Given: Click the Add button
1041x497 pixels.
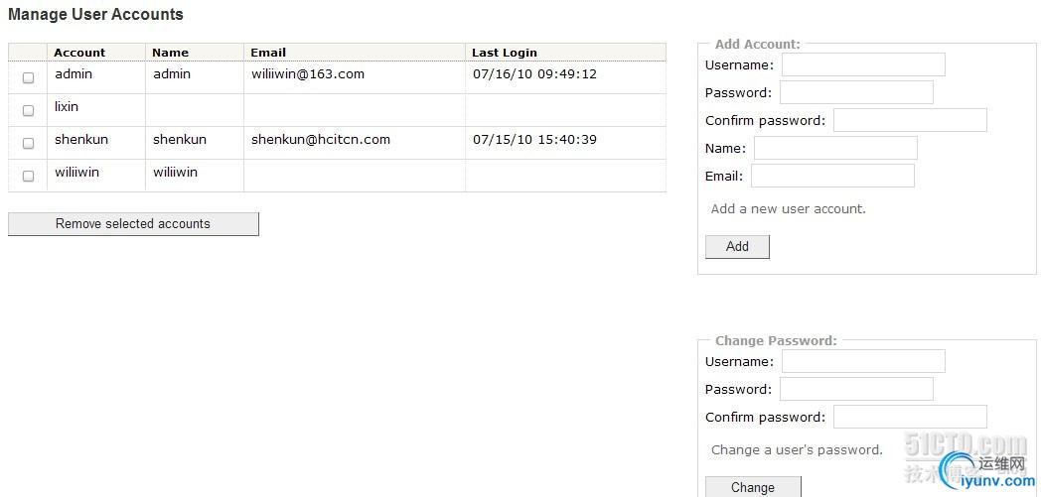Looking at the screenshot, I should [x=737, y=246].
